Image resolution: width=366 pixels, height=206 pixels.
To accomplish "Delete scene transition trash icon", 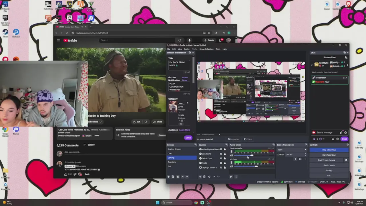I will pyautogui.click(x=300, y=159).
